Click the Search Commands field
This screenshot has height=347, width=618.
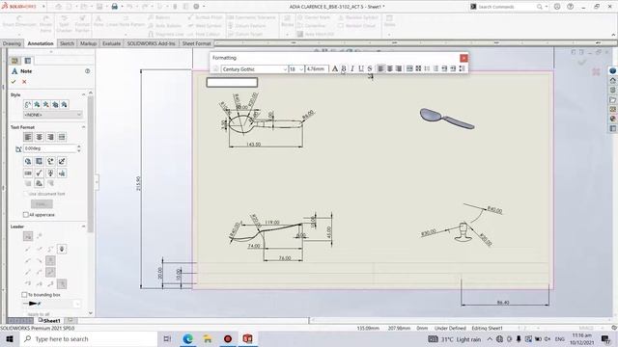[x=506, y=7]
